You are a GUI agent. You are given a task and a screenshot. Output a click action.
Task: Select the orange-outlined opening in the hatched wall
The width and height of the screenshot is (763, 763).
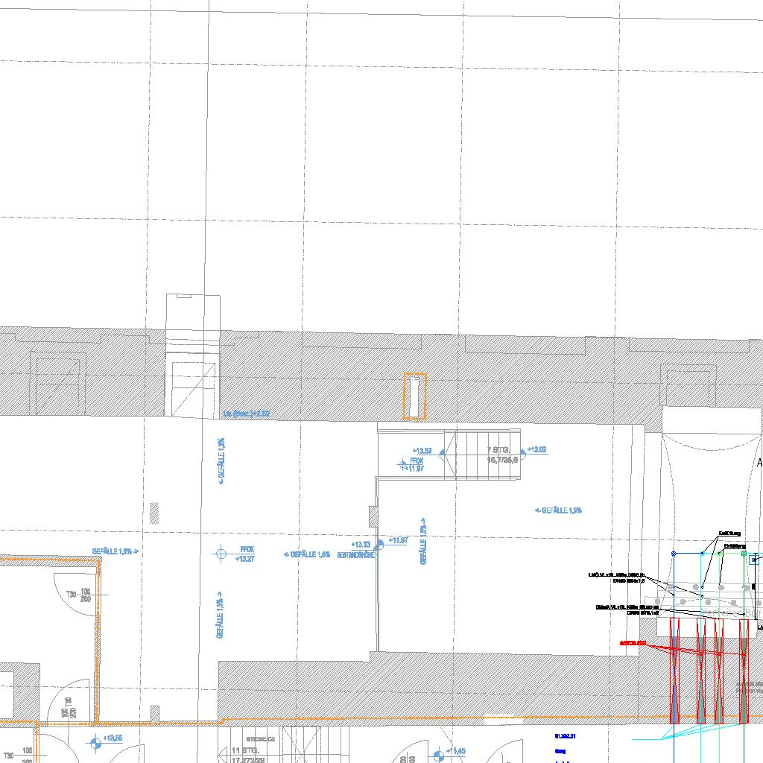(x=414, y=396)
